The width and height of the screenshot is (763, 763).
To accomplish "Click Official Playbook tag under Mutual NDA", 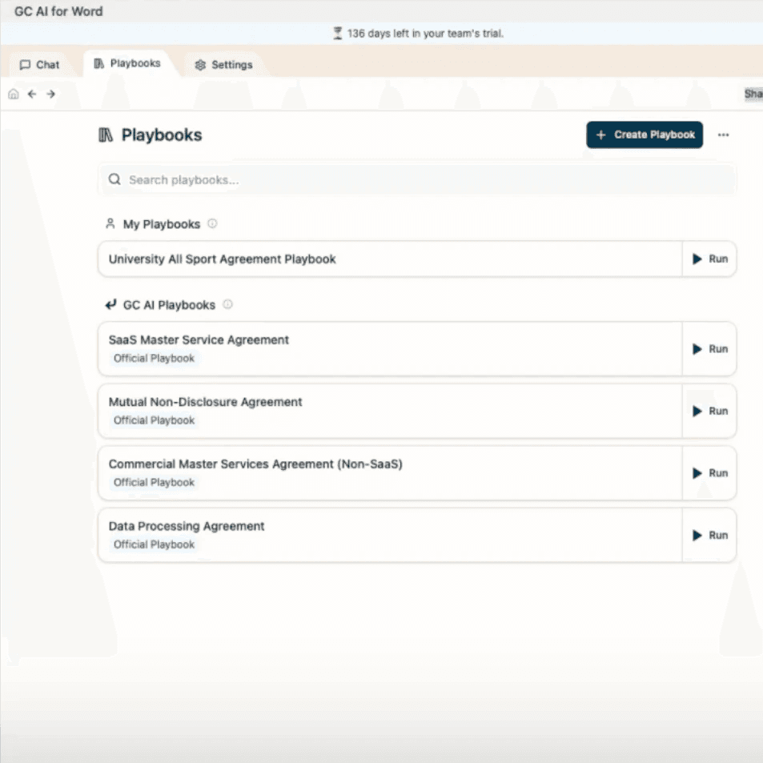I will (154, 420).
